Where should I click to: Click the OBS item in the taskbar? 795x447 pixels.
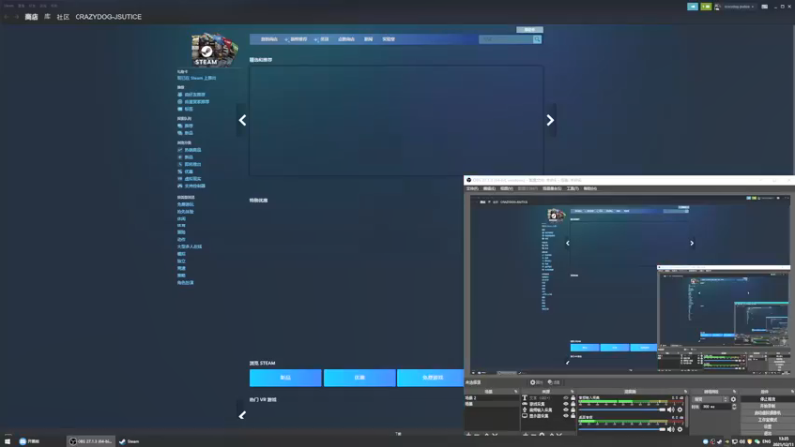coord(90,441)
